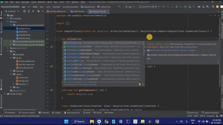The height and width of the screenshot is (125, 223).
Task: Open the Refactor menu
Action: pyautogui.click(x=42, y=2)
